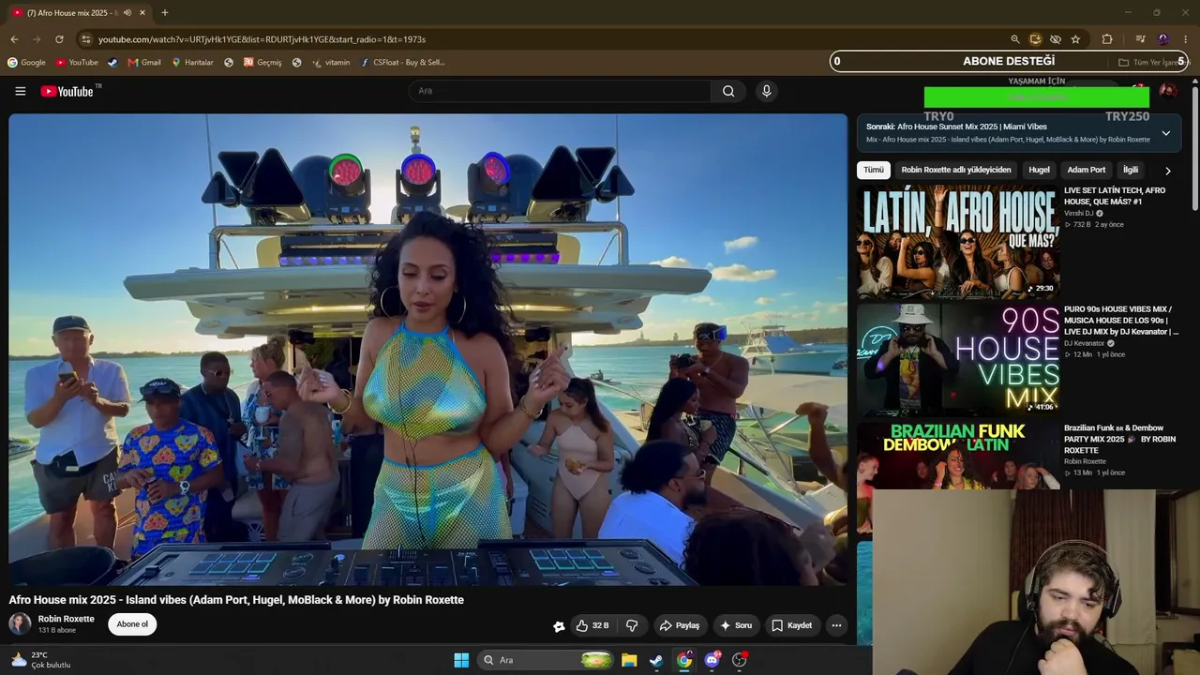Open the Latin, Afro House video thumbnail
The width and height of the screenshot is (1200, 675).
click(x=958, y=241)
